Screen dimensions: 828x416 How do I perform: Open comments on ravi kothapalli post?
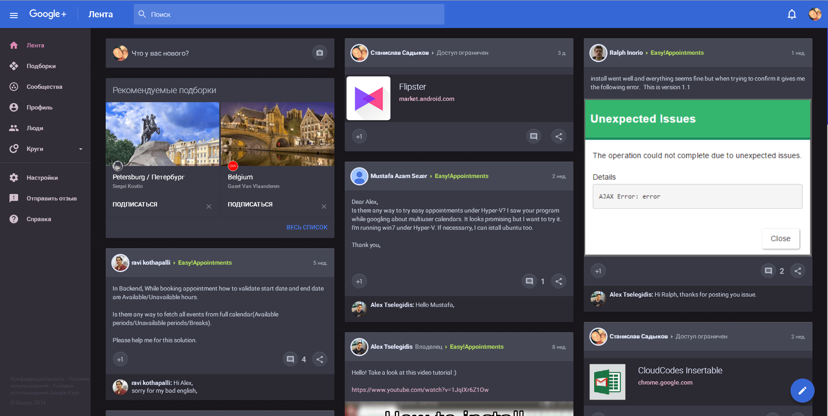(290, 359)
